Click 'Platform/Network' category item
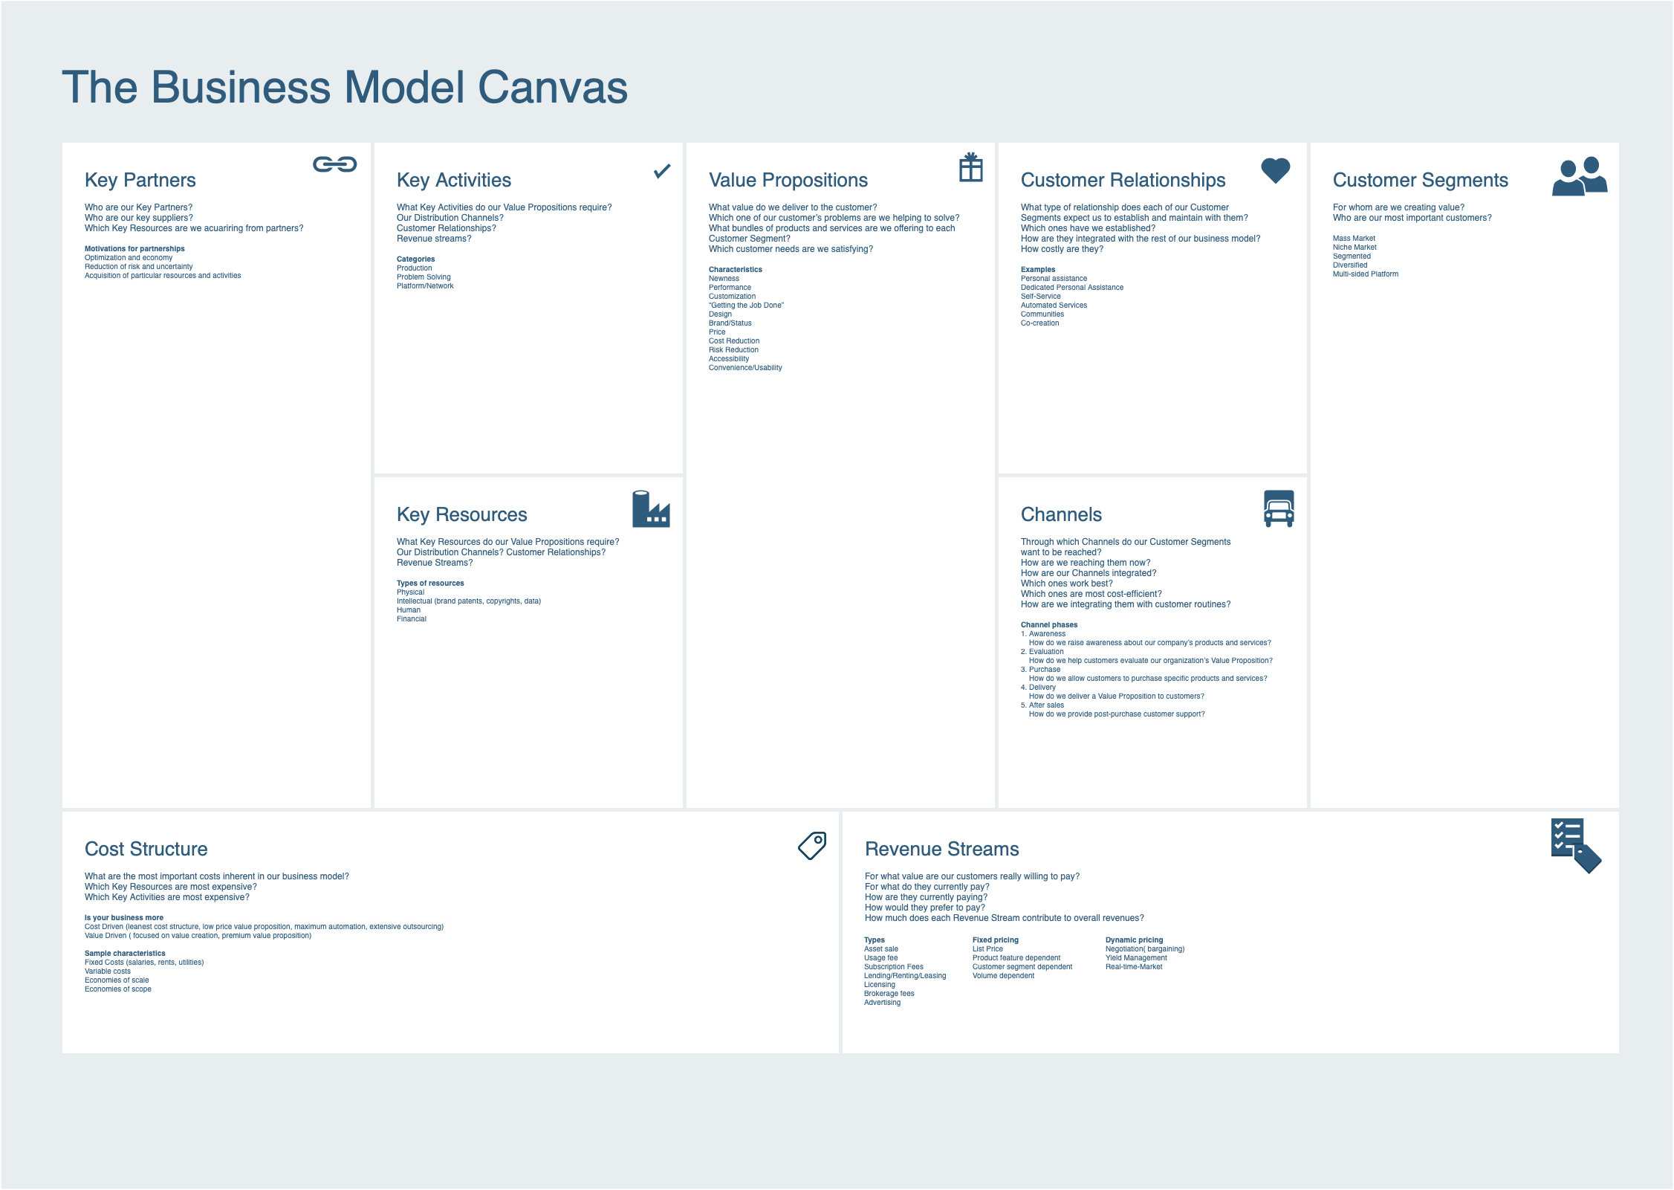Image resolution: width=1674 pixels, height=1190 pixels. point(425,286)
